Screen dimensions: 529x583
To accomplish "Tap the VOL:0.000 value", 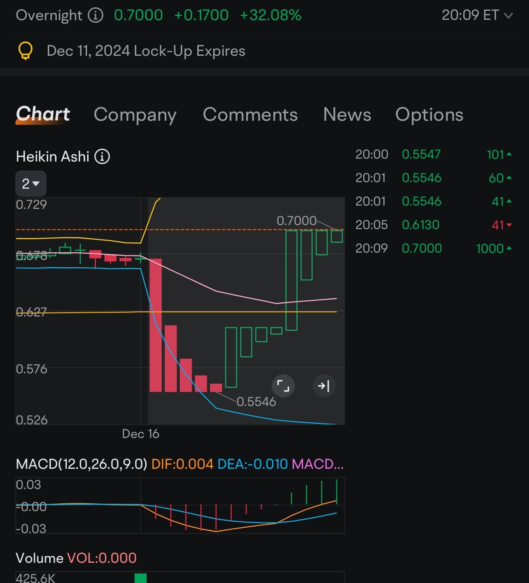I will point(102,558).
